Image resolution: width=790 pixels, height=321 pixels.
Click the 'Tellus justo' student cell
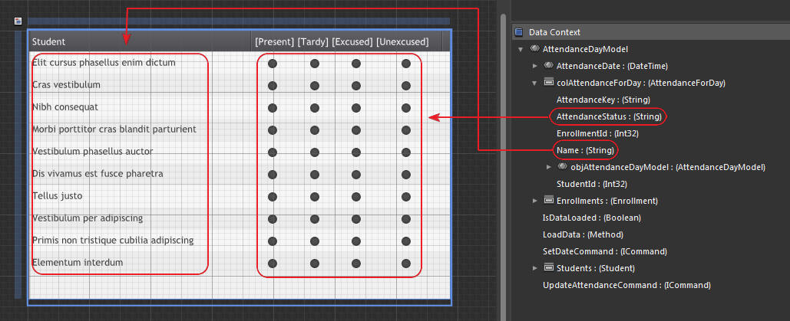[x=57, y=195]
